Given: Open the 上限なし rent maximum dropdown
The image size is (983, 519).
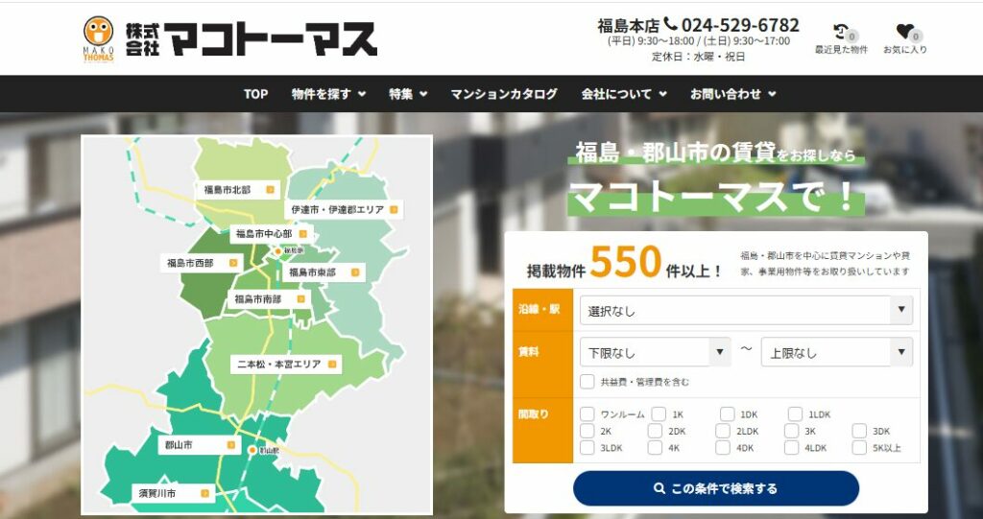Looking at the screenshot, I should 835,352.
